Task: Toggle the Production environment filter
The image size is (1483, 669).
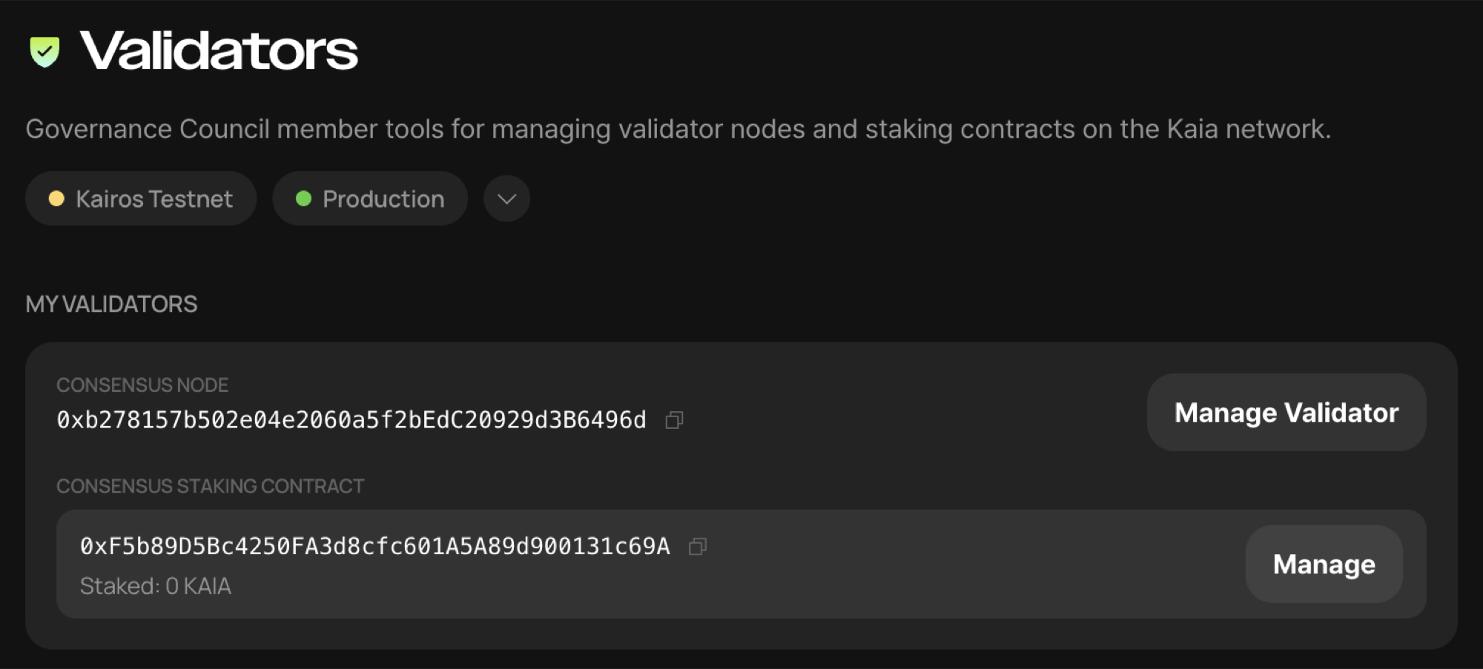Action: point(370,199)
